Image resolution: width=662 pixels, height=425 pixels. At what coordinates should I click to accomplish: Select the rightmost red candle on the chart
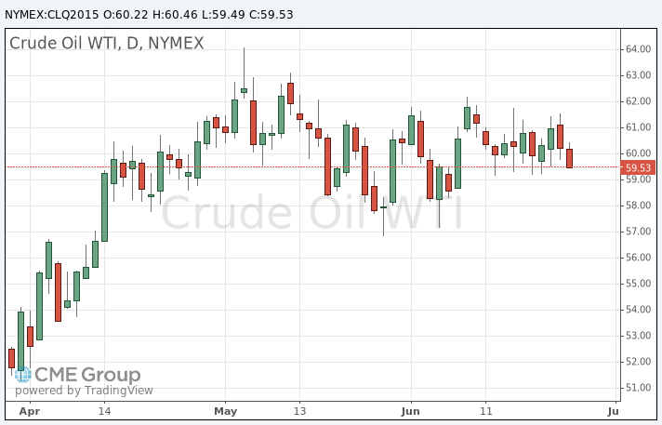[x=569, y=158]
